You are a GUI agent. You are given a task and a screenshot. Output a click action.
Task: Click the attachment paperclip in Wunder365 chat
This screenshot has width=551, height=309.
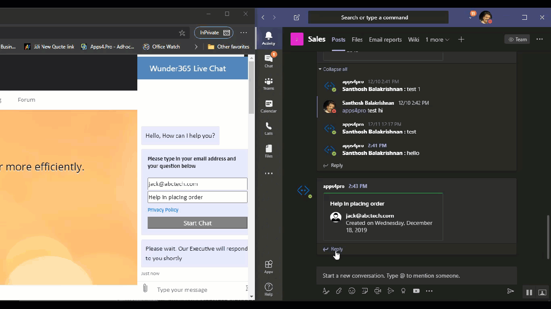145,288
